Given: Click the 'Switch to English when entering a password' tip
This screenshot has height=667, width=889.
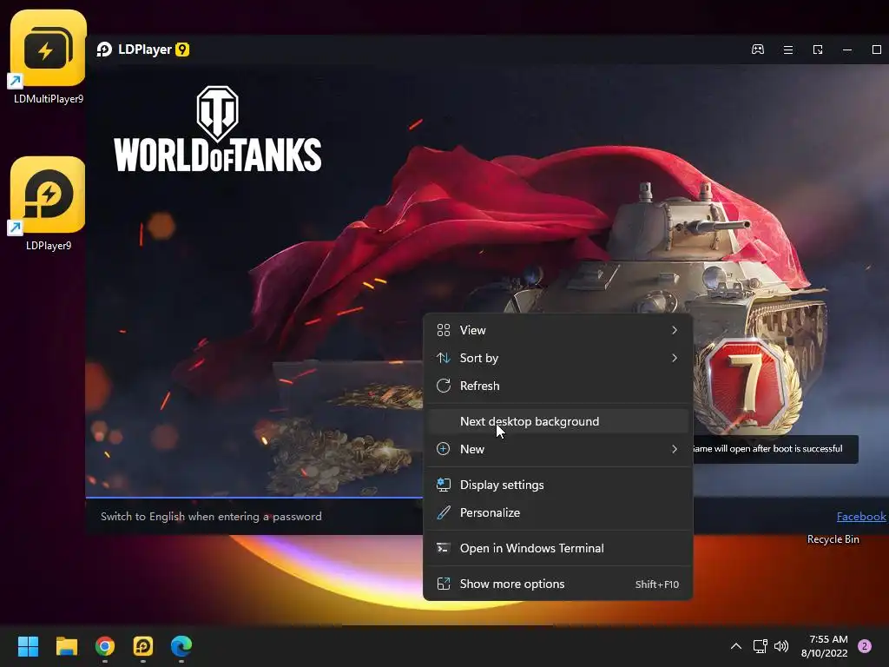Looking at the screenshot, I should pyautogui.click(x=211, y=517).
